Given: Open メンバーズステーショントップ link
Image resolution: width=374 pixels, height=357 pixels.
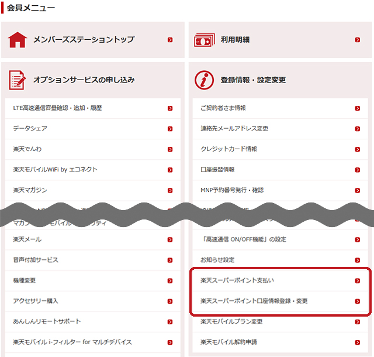Looking at the screenshot, I should point(84,39).
